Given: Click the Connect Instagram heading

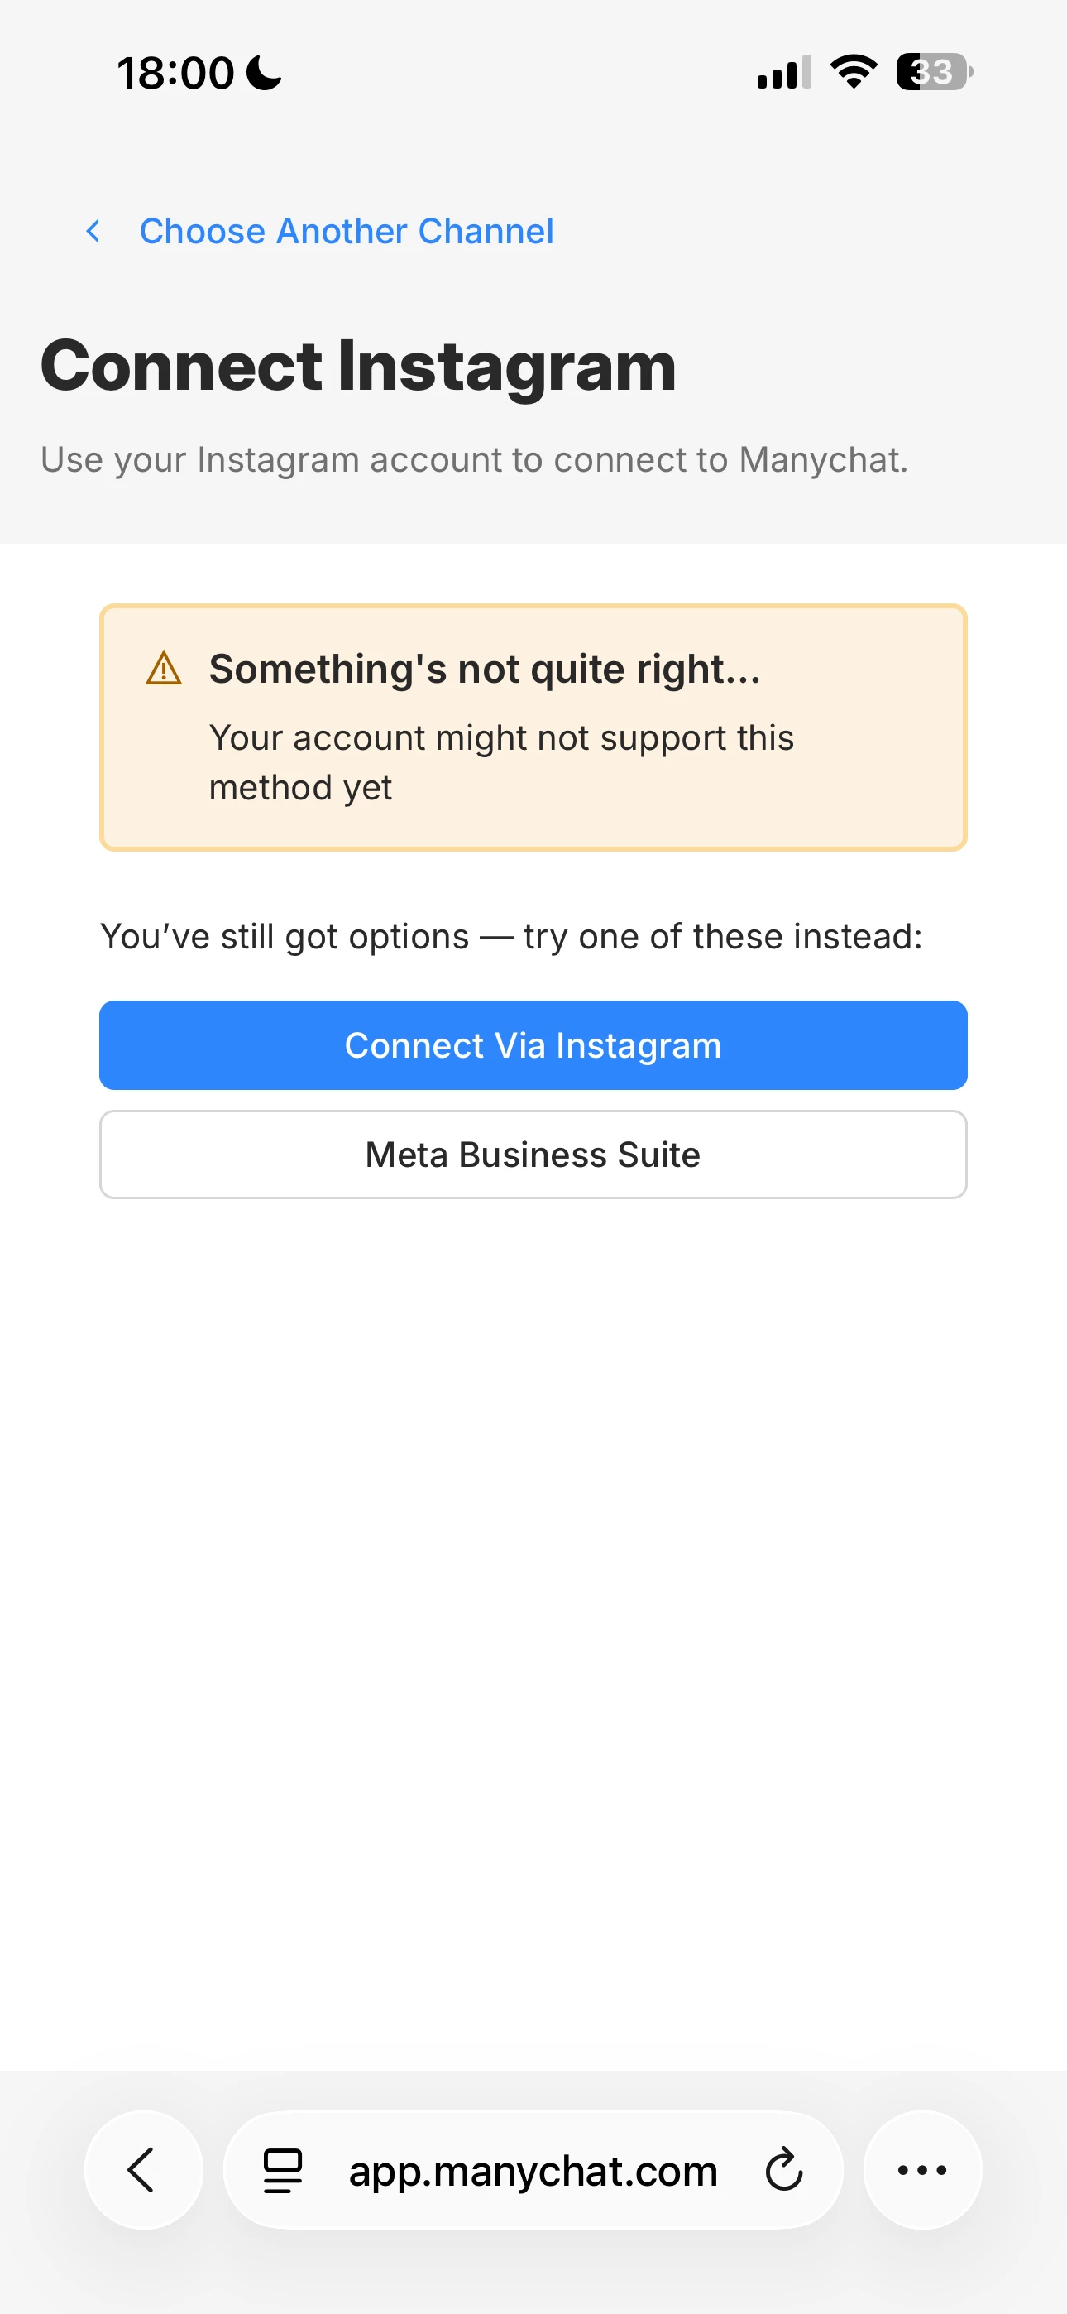Looking at the screenshot, I should 358,367.
